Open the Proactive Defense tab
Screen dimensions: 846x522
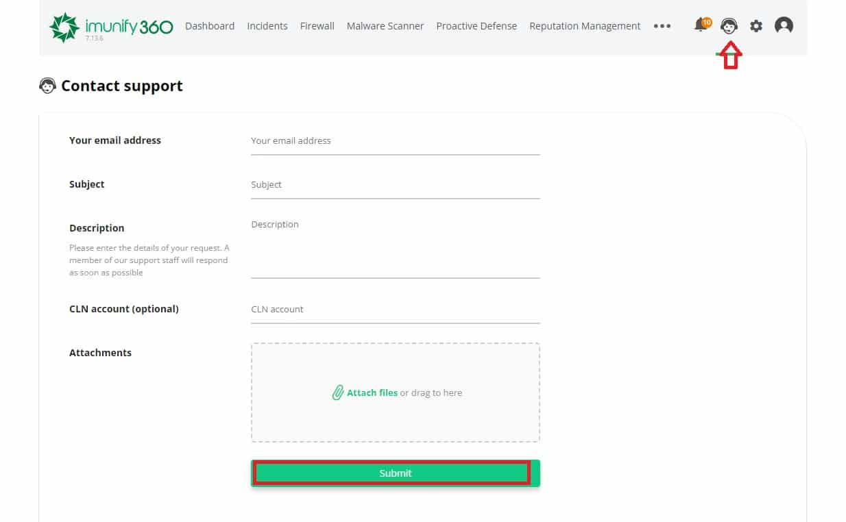(476, 26)
